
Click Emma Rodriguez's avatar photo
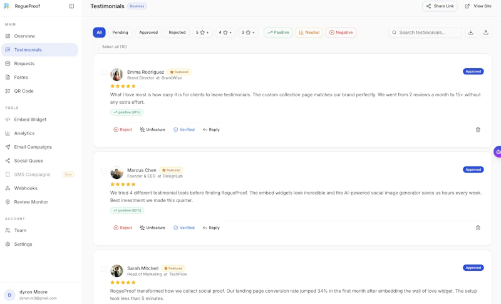click(x=116, y=74)
